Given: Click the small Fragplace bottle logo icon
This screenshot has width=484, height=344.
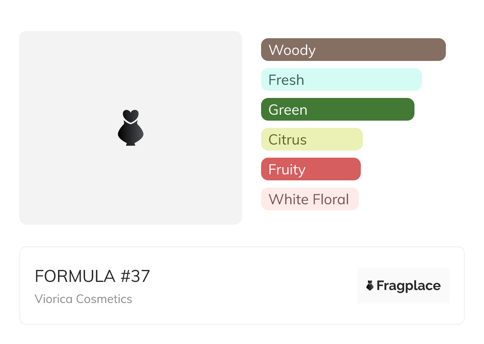Looking at the screenshot, I should pyautogui.click(x=370, y=285).
